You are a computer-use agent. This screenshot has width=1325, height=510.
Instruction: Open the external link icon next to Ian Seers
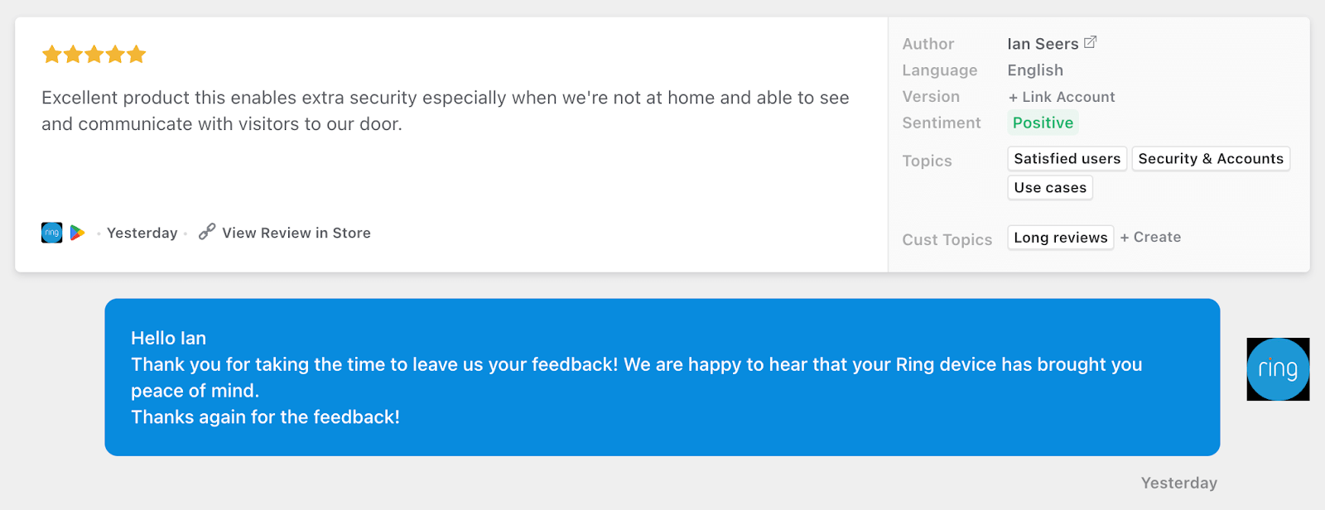1091,42
